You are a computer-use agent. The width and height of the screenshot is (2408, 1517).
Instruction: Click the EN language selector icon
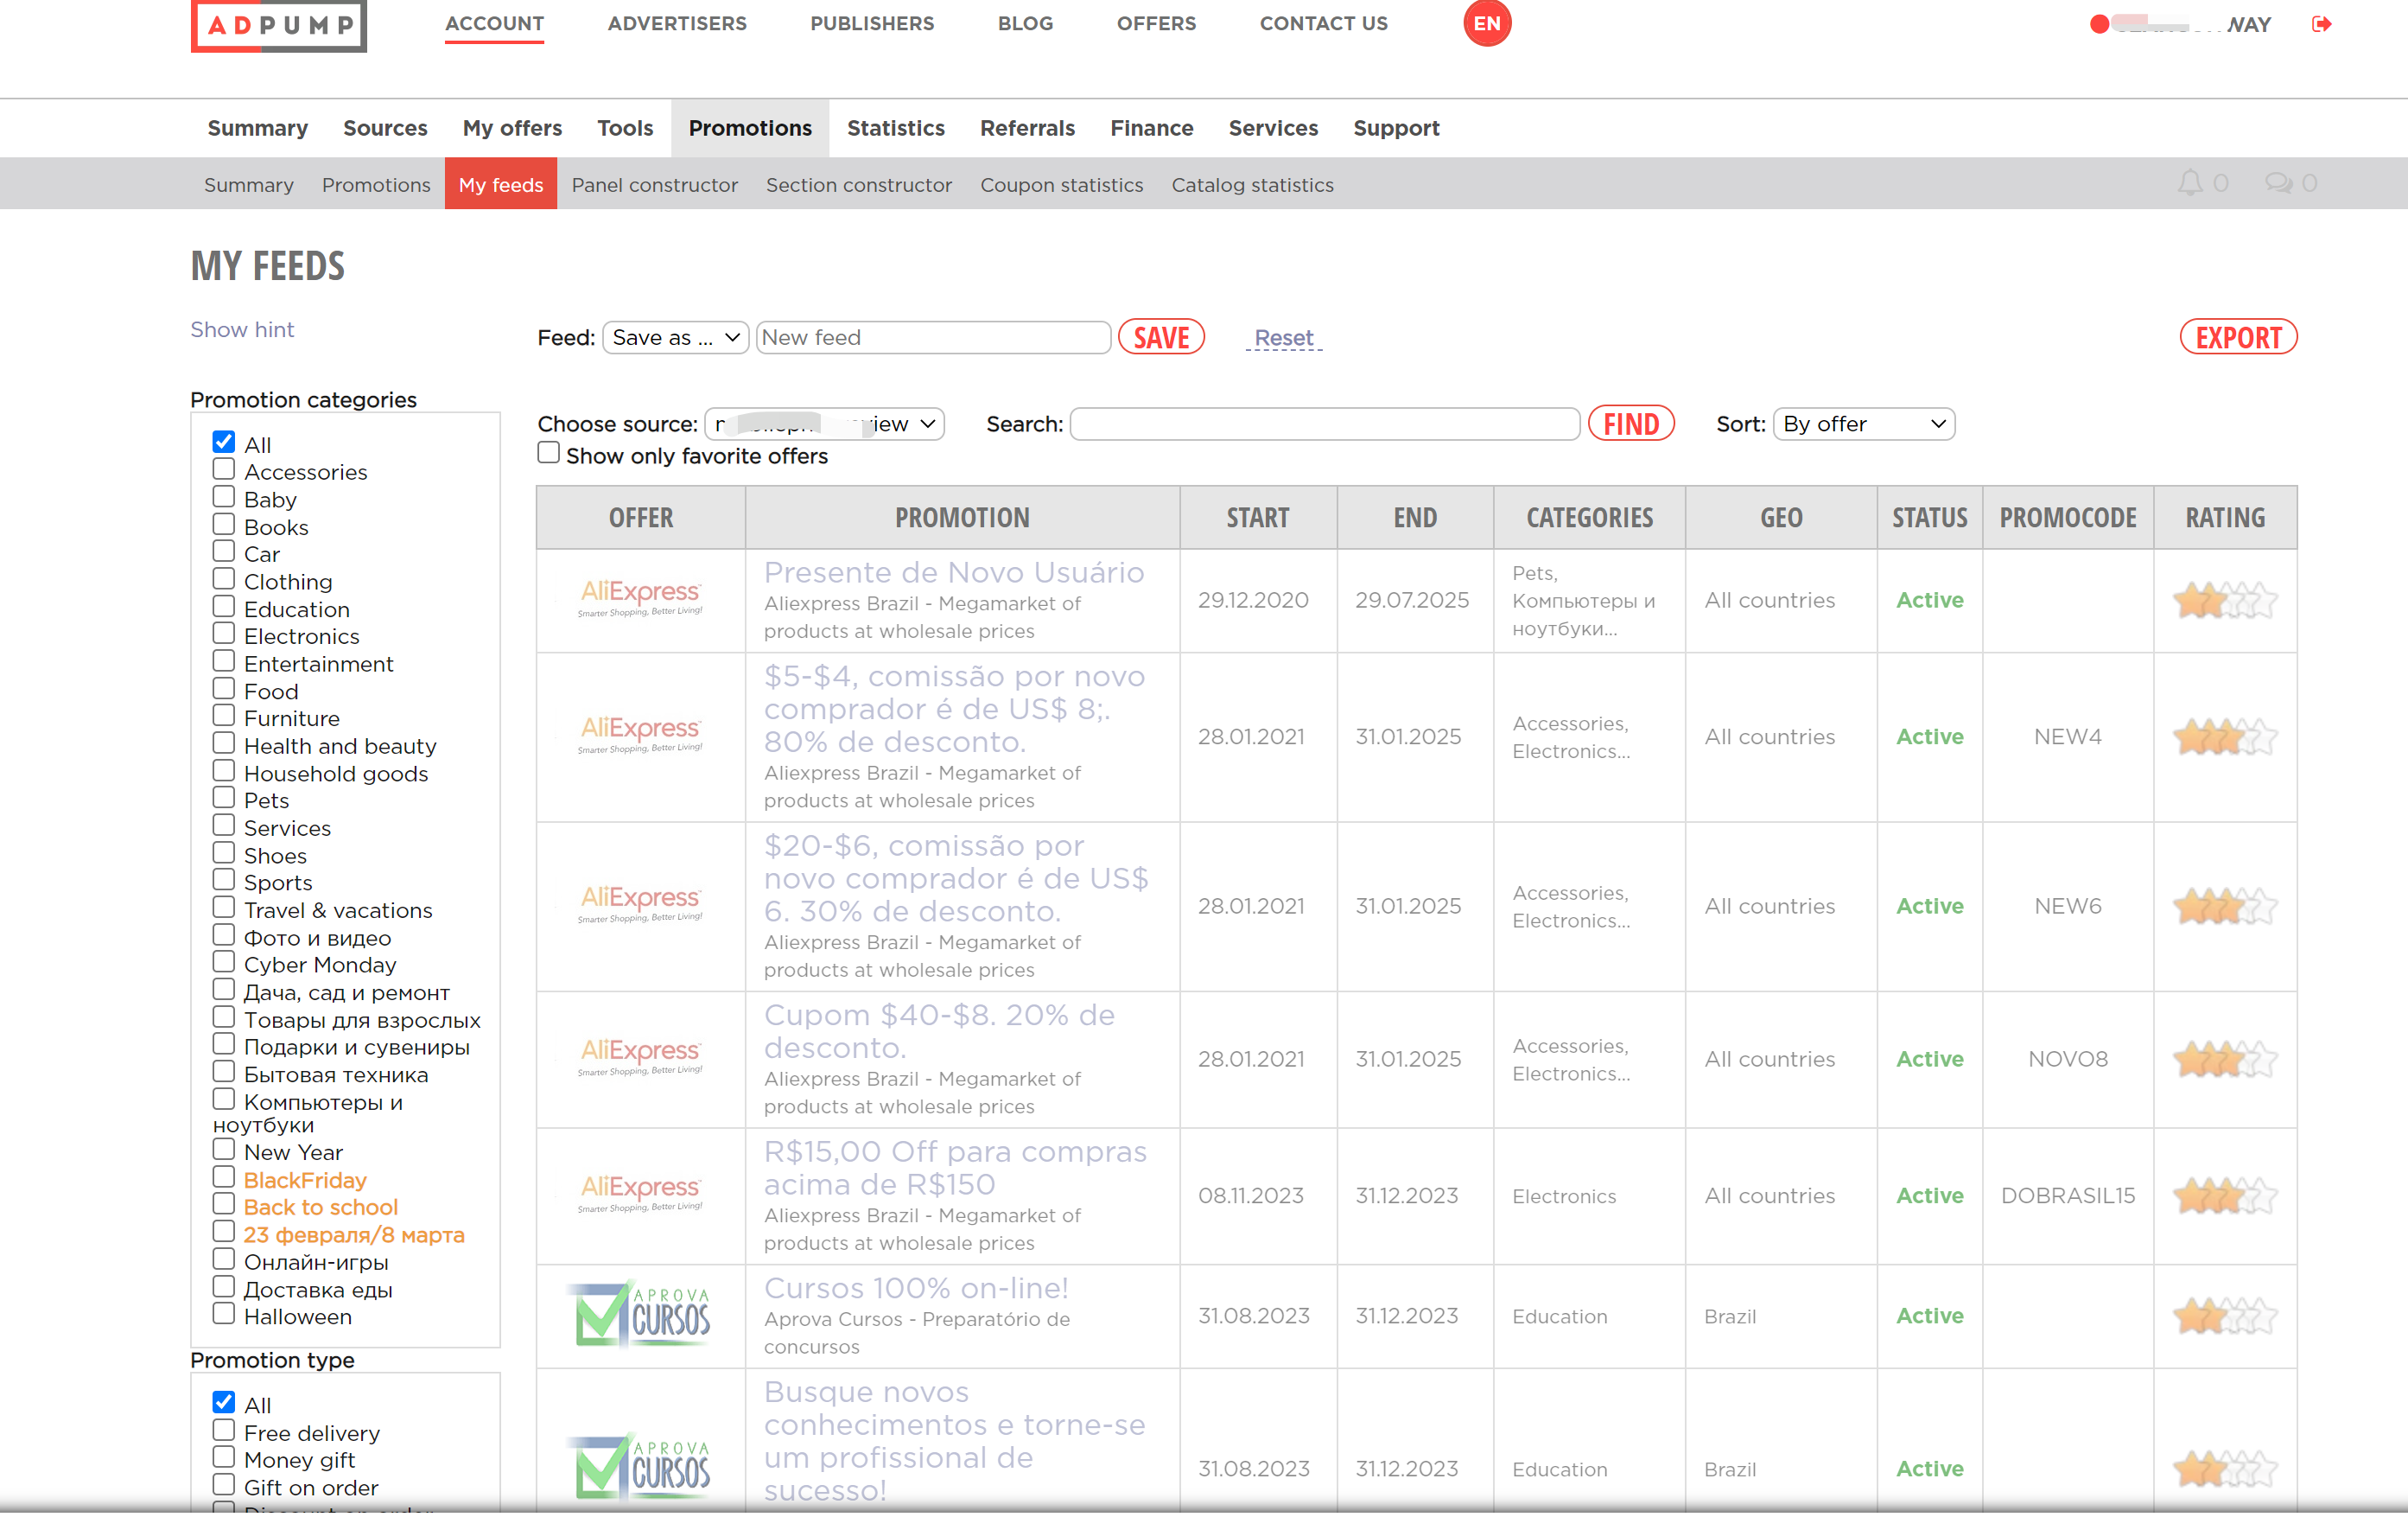1486,23
